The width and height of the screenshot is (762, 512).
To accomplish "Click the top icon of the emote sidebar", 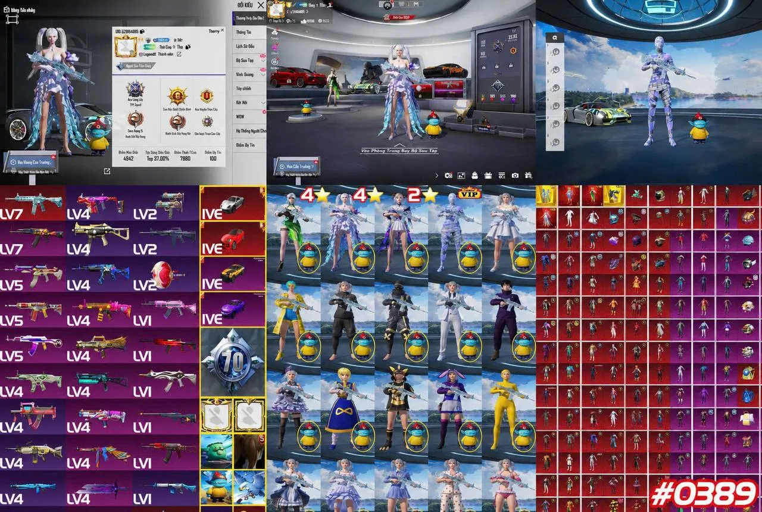I will click(x=555, y=37).
